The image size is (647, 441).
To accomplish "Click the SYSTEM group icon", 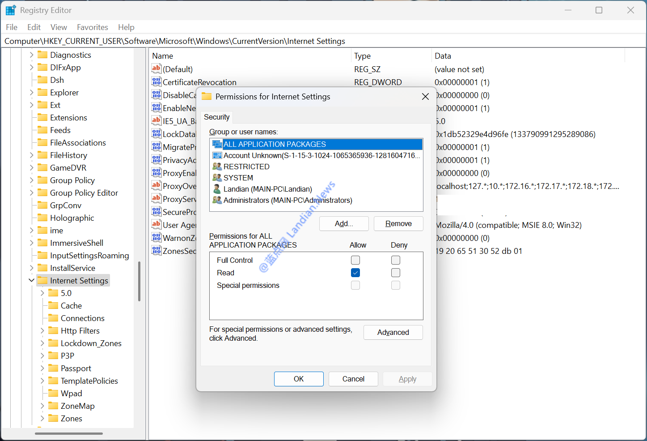I will [x=217, y=178].
